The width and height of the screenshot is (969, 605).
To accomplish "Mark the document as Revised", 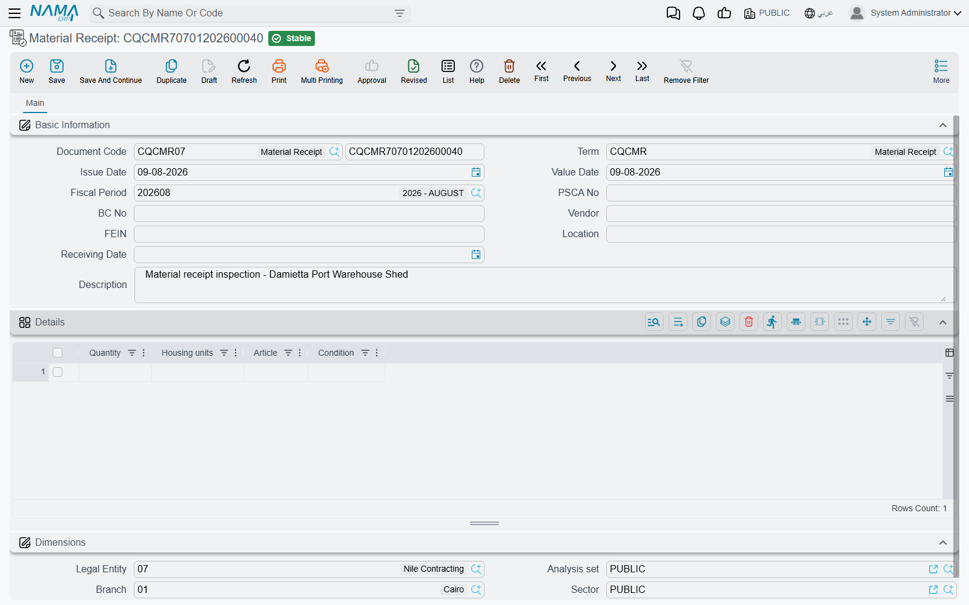I will [x=414, y=71].
